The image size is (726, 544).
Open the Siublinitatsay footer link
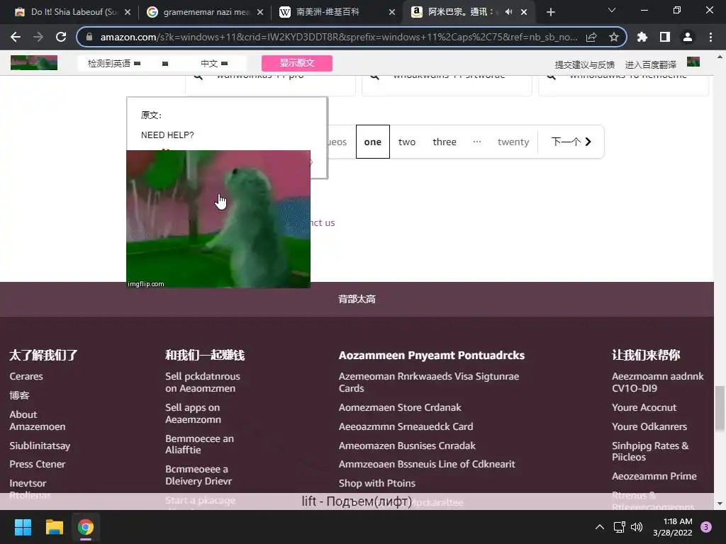(x=40, y=446)
